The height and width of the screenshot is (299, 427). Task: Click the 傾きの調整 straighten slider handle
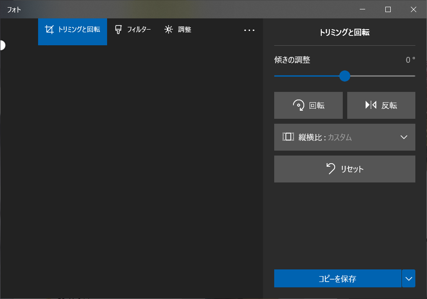click(345, 76)
